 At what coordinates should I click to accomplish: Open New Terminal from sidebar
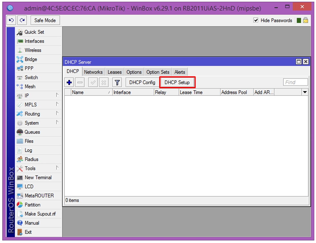pyautogui.click(x=39, y=178)
